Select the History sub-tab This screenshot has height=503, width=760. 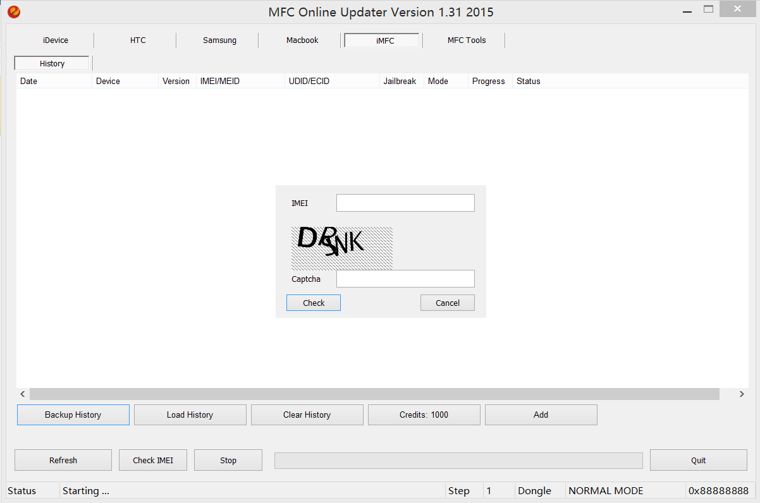point(52,64)
